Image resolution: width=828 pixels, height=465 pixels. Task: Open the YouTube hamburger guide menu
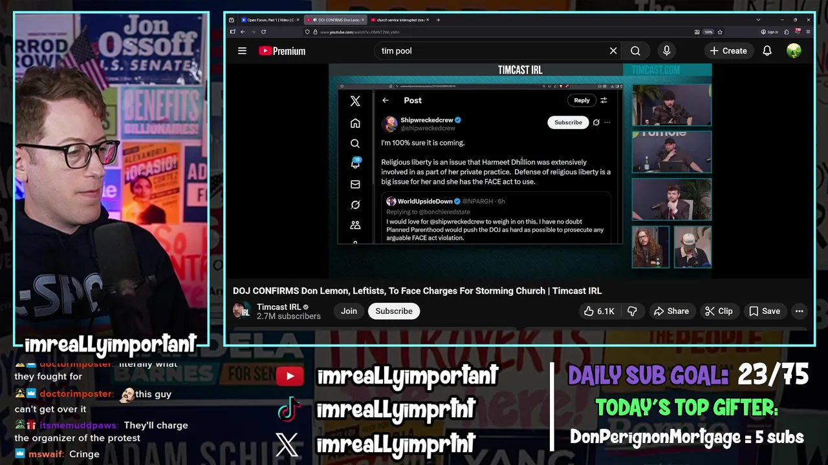coord(242,51)
